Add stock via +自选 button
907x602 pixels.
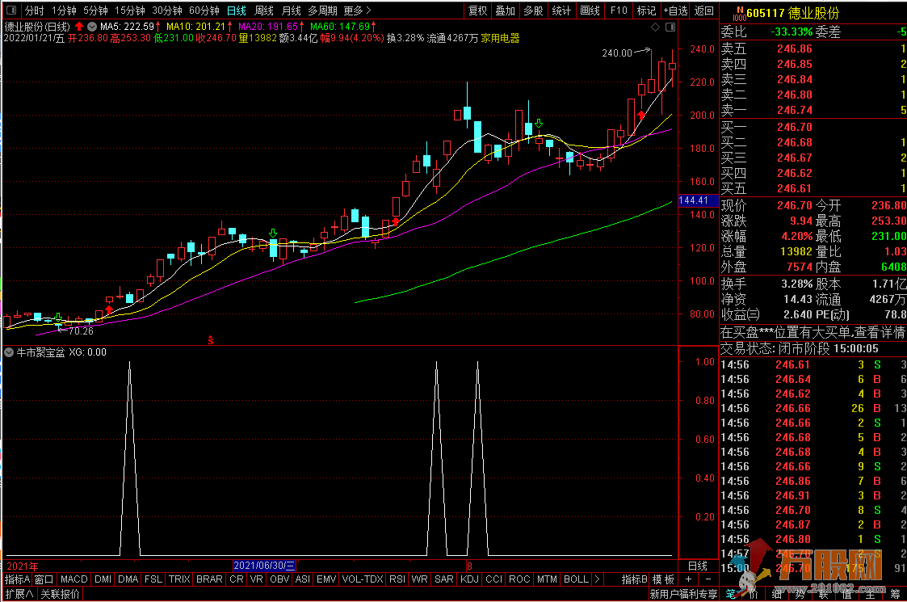click(x=676, y=11)
